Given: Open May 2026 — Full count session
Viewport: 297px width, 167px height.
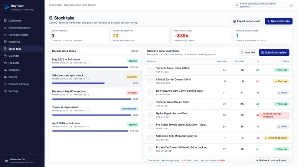Looking at the screenshot, I should pos(95,63).
